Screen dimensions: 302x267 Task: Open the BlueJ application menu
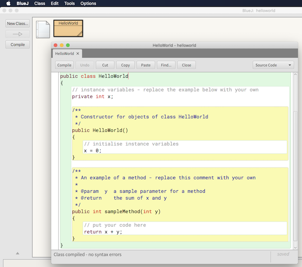[x=22, y=4]
